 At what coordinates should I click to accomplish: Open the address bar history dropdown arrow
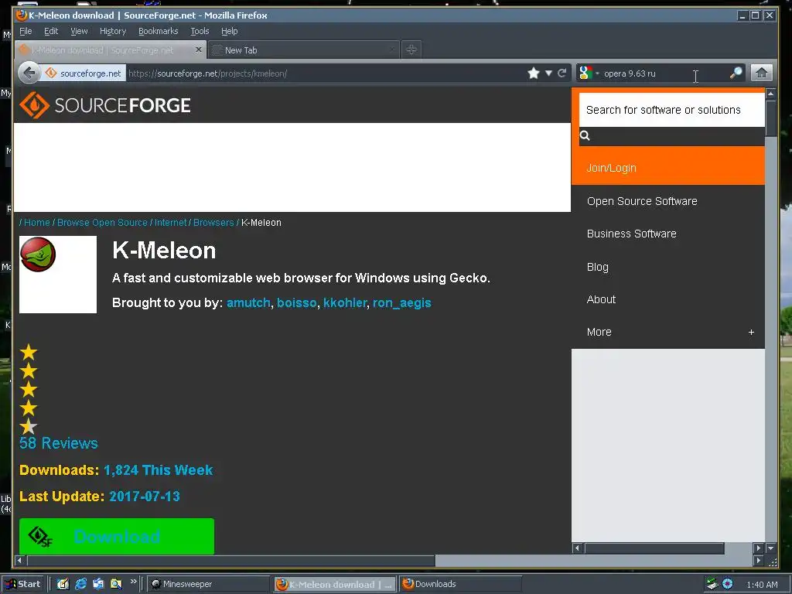[x=548, y=73]
